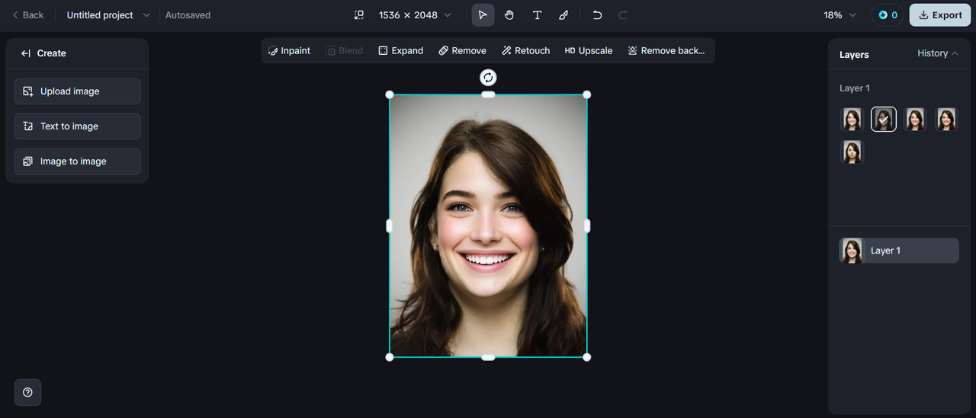
Task: Select the pointer Select tool
Action: point(483,15)
